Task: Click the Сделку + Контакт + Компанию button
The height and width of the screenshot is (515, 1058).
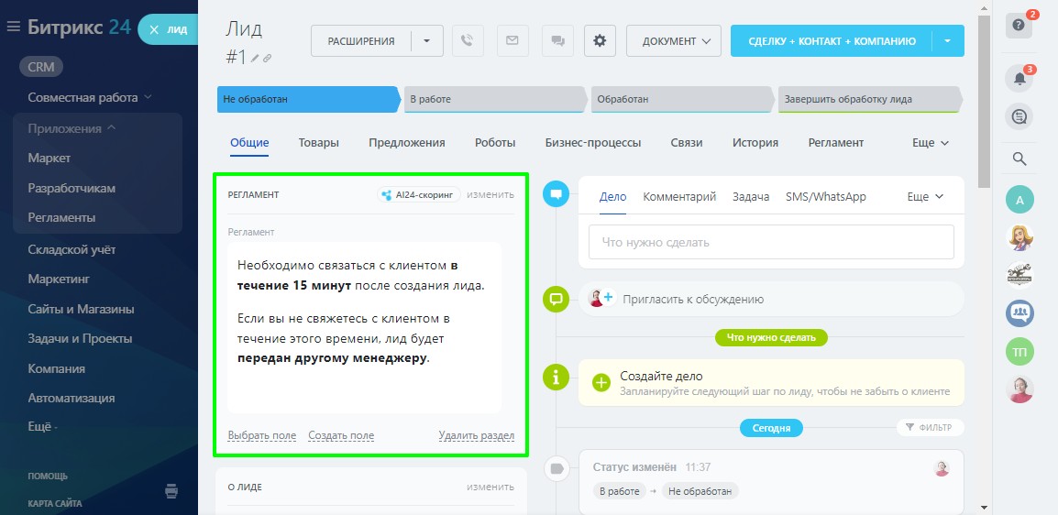Action: click(831, 40)
